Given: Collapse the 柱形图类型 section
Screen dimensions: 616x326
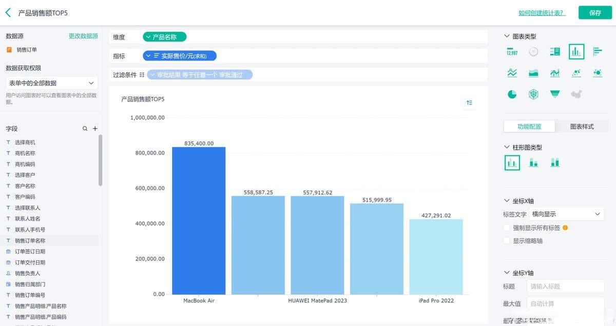Looking at the screenshot, I should point(507,147).
